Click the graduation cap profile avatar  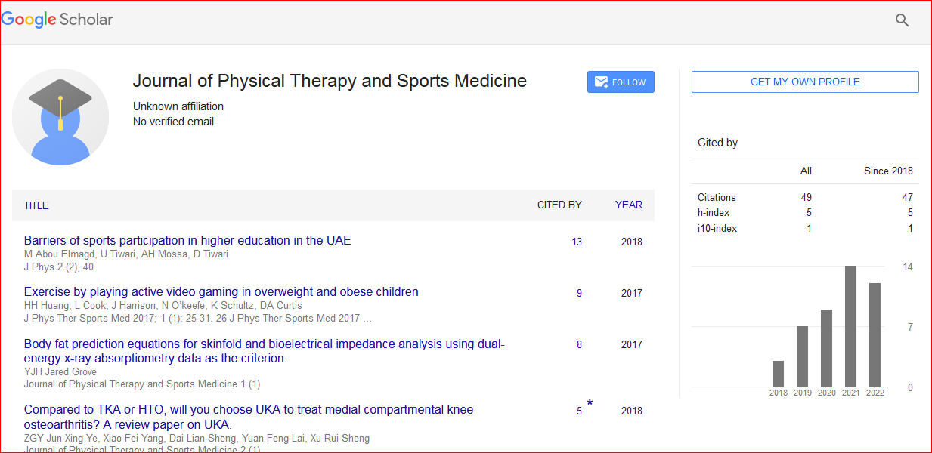coord(60,117)
